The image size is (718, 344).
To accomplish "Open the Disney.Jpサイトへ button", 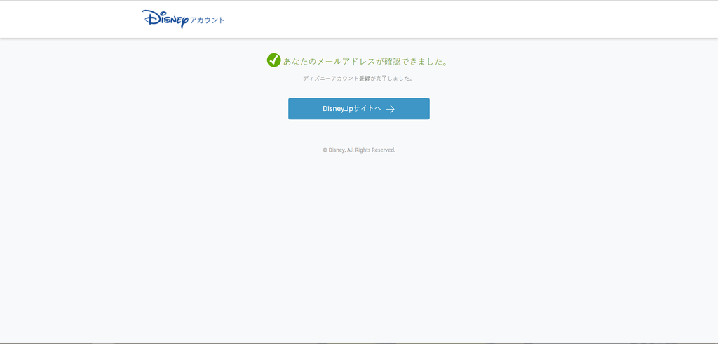I will click(x=358, y=109).
